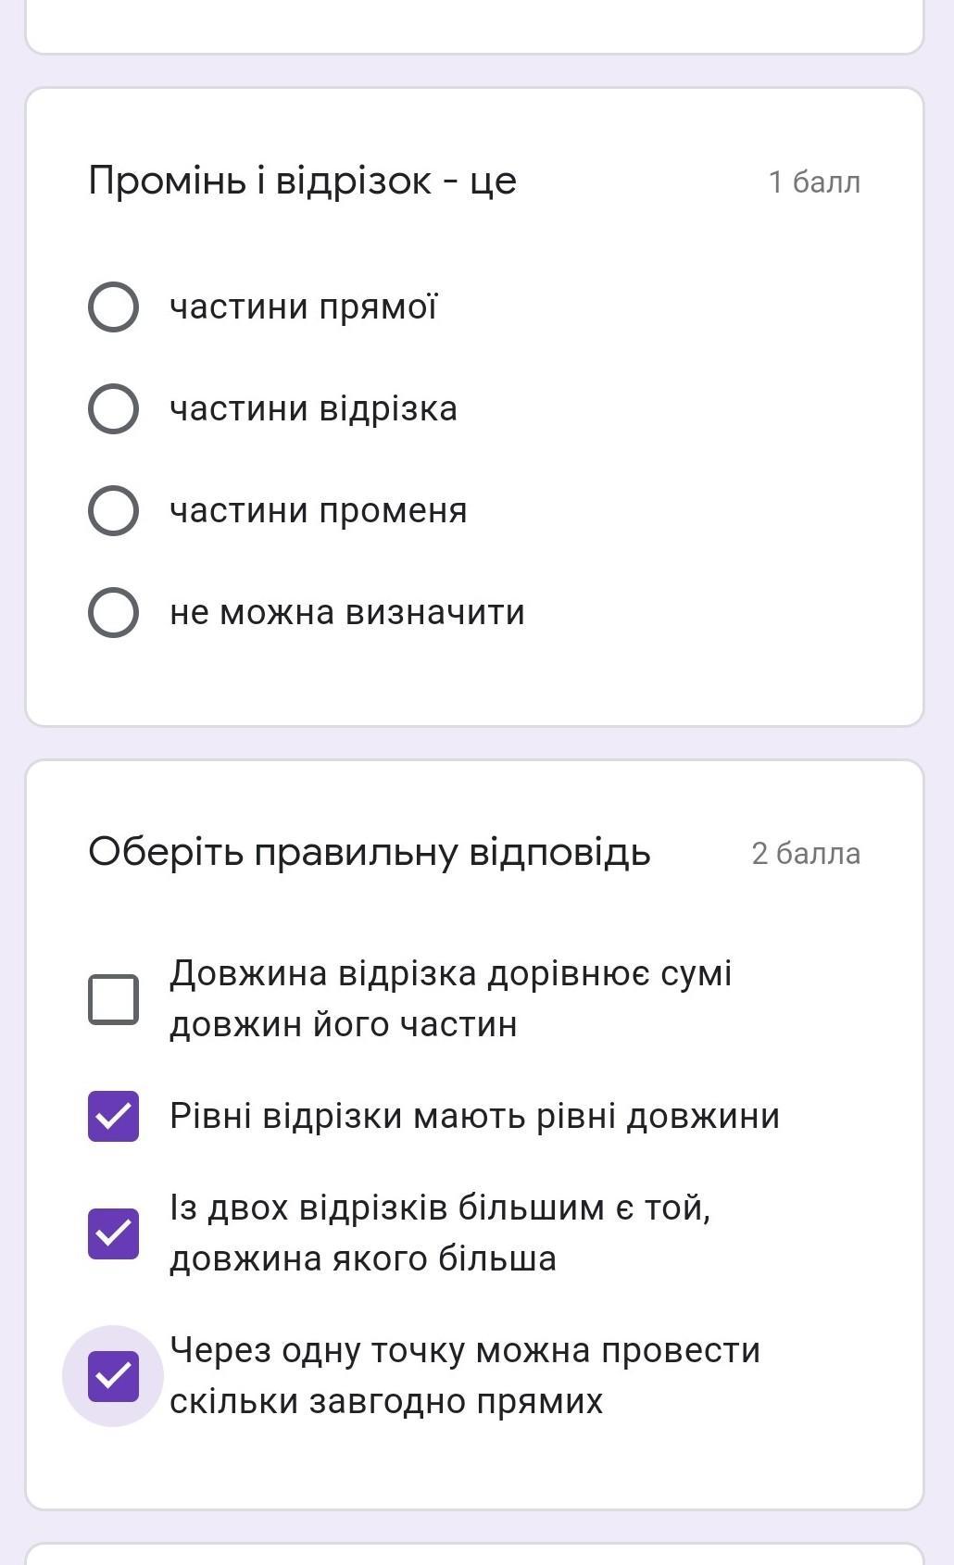The width and height of the screenshot is (954, 1565).
Task: Click the text 'Рівні відрізки мають рівні довжини'
Action: coord(474,1116)
